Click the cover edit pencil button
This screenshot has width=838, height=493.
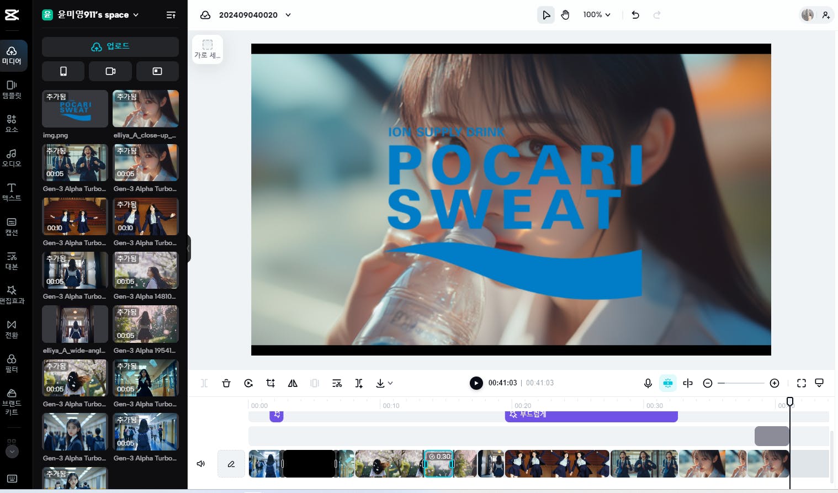coord(231,464)
